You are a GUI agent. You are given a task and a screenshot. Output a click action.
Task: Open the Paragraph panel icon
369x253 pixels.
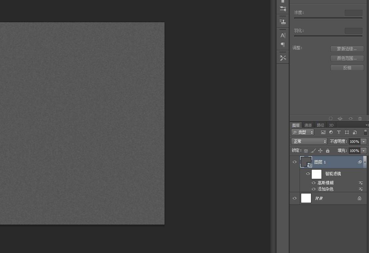point(282,44)
